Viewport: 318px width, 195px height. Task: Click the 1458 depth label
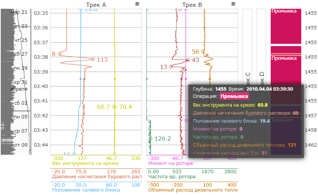tap(311, 130)
